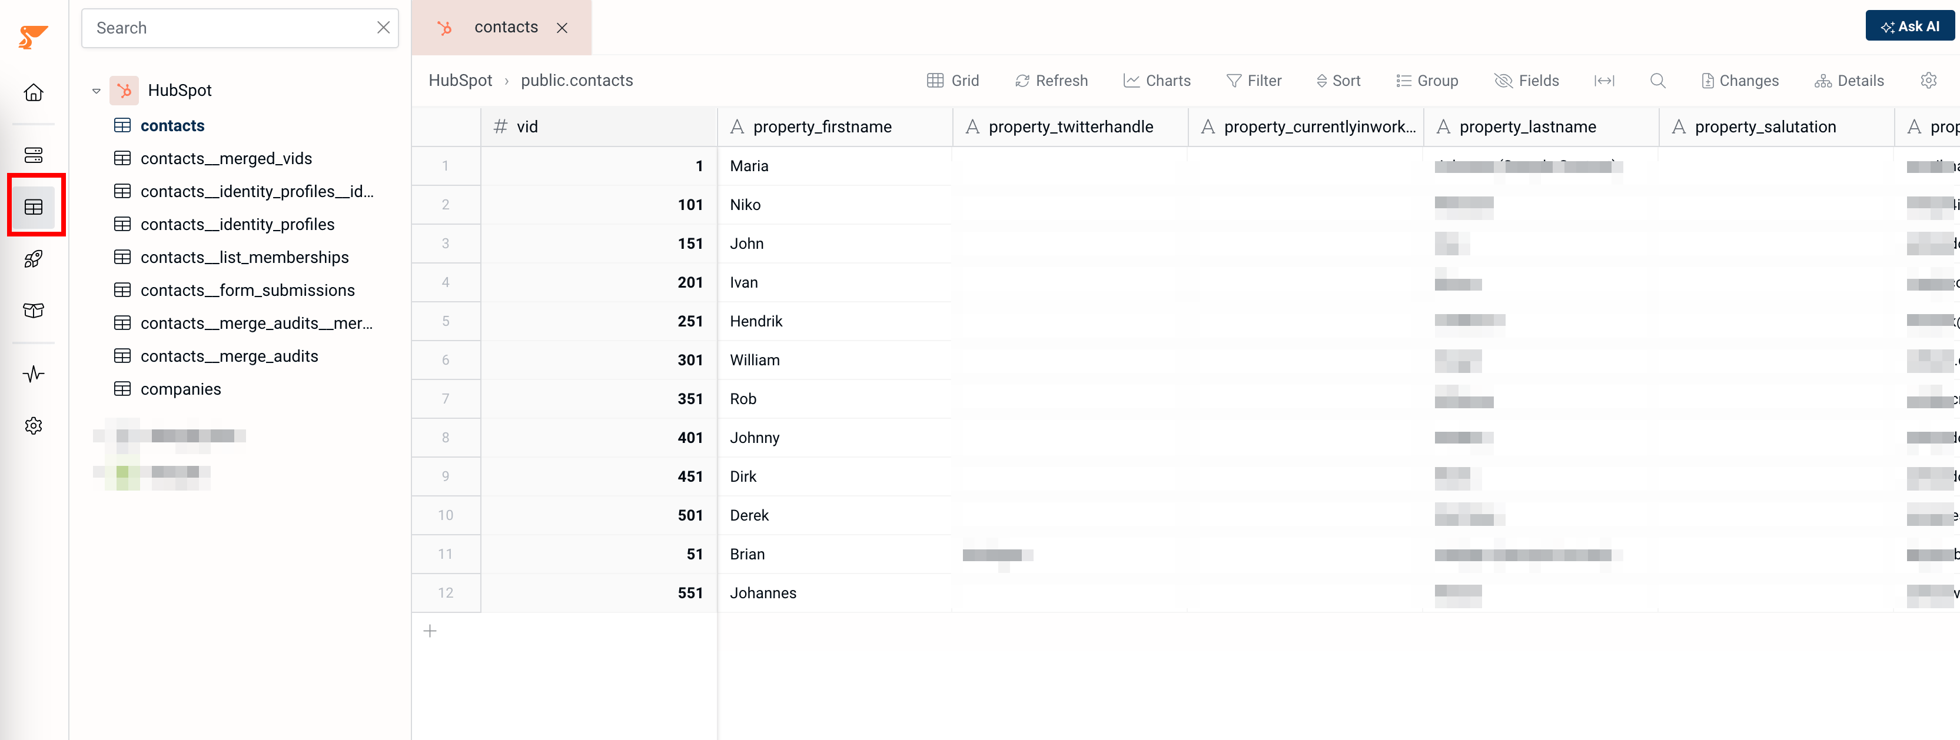
Task: Refresh the table data
Action: tap(1051, 81)
